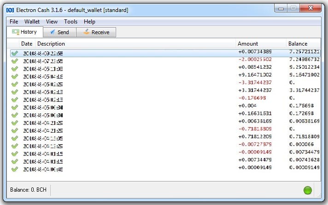The height and width of the screenshot is (205, 328).
Task: Switch to the History tab
Action: (x=25, y=32)
